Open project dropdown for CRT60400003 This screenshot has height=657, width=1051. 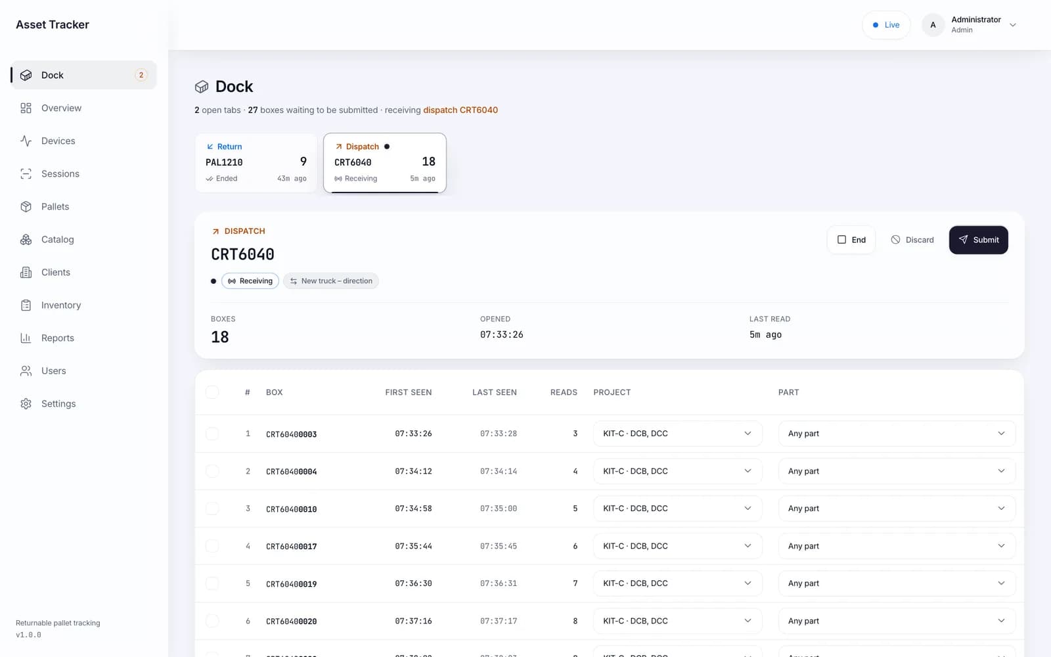click(677, 434)
